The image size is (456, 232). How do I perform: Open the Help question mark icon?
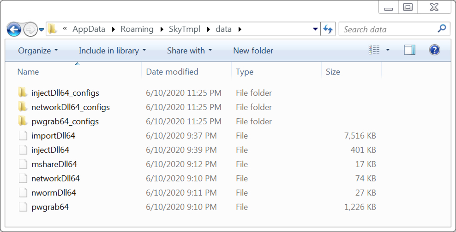pyautogui.click(x=434, y=50)
